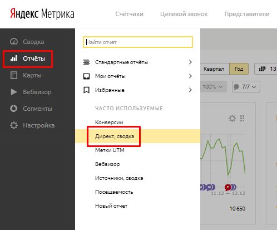Open Представители in top navigation
Viewport: 277px width, 230px height.
coord(247,14)
